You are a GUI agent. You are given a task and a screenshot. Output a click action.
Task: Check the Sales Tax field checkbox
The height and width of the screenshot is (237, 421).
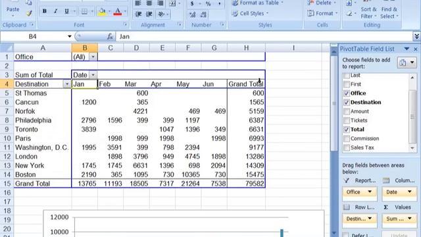(347, 147)
